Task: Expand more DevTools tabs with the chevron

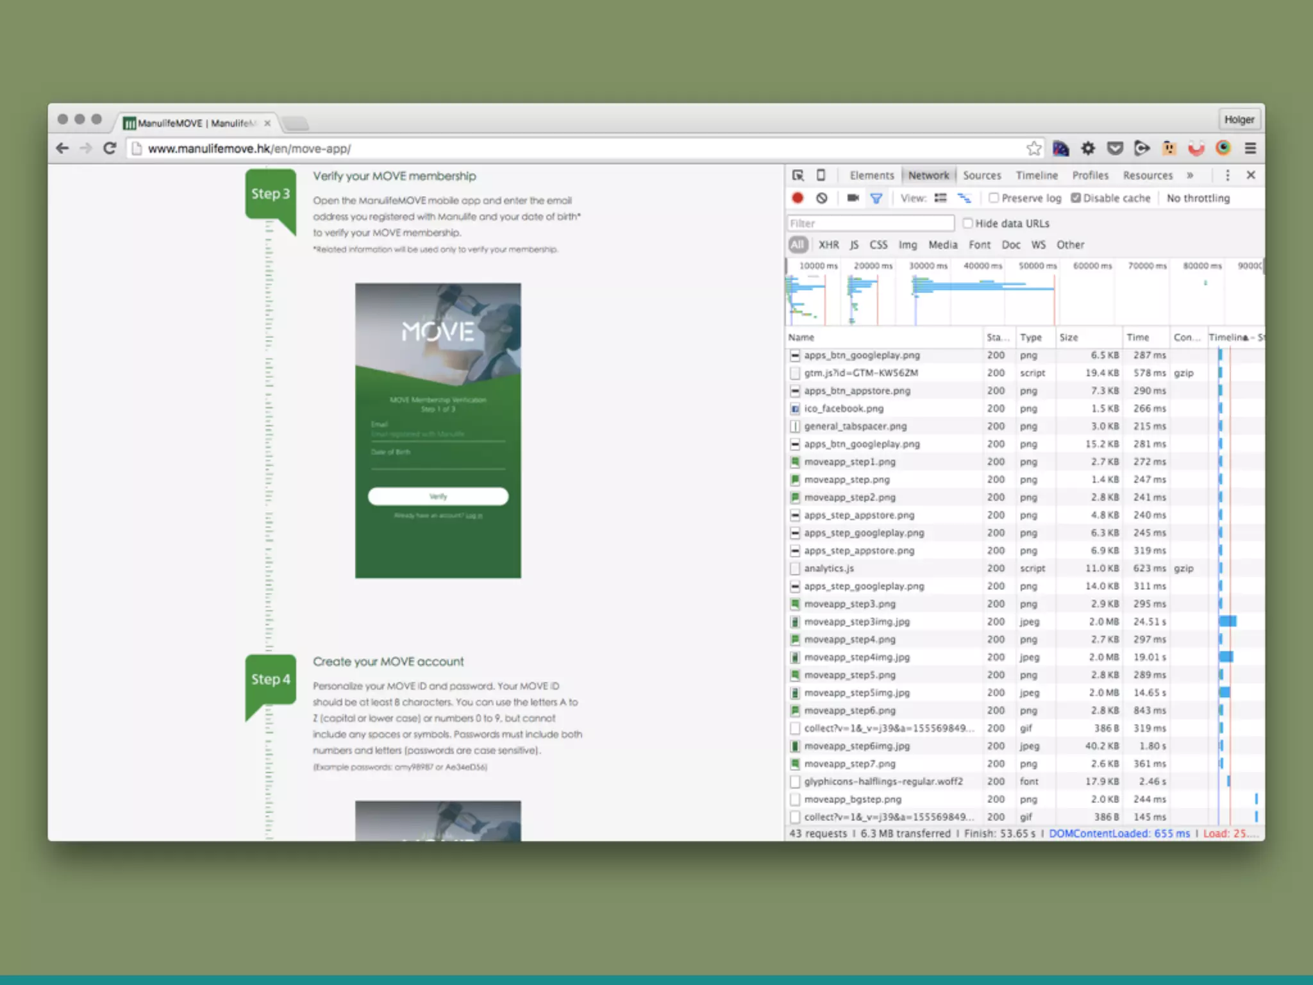Action: pyautogui.click(x=1190, y=175)
